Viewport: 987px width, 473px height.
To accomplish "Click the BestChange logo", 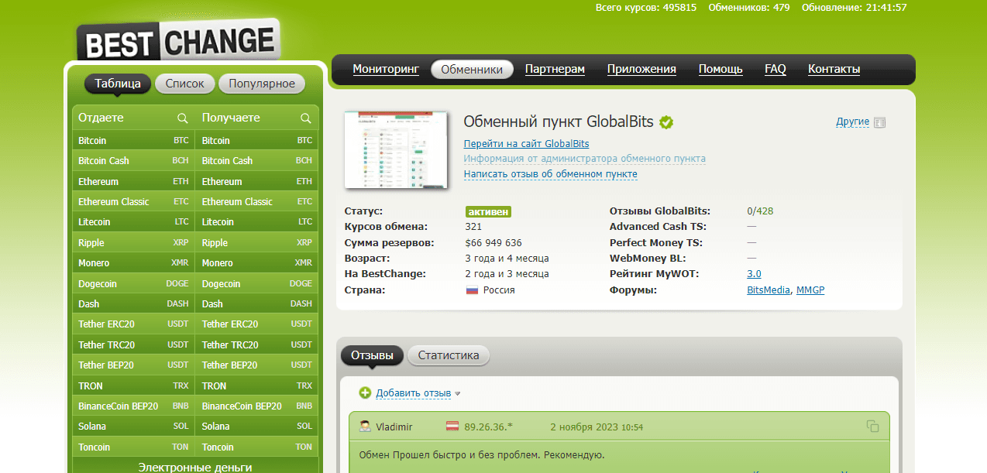I will coord(178,40).
